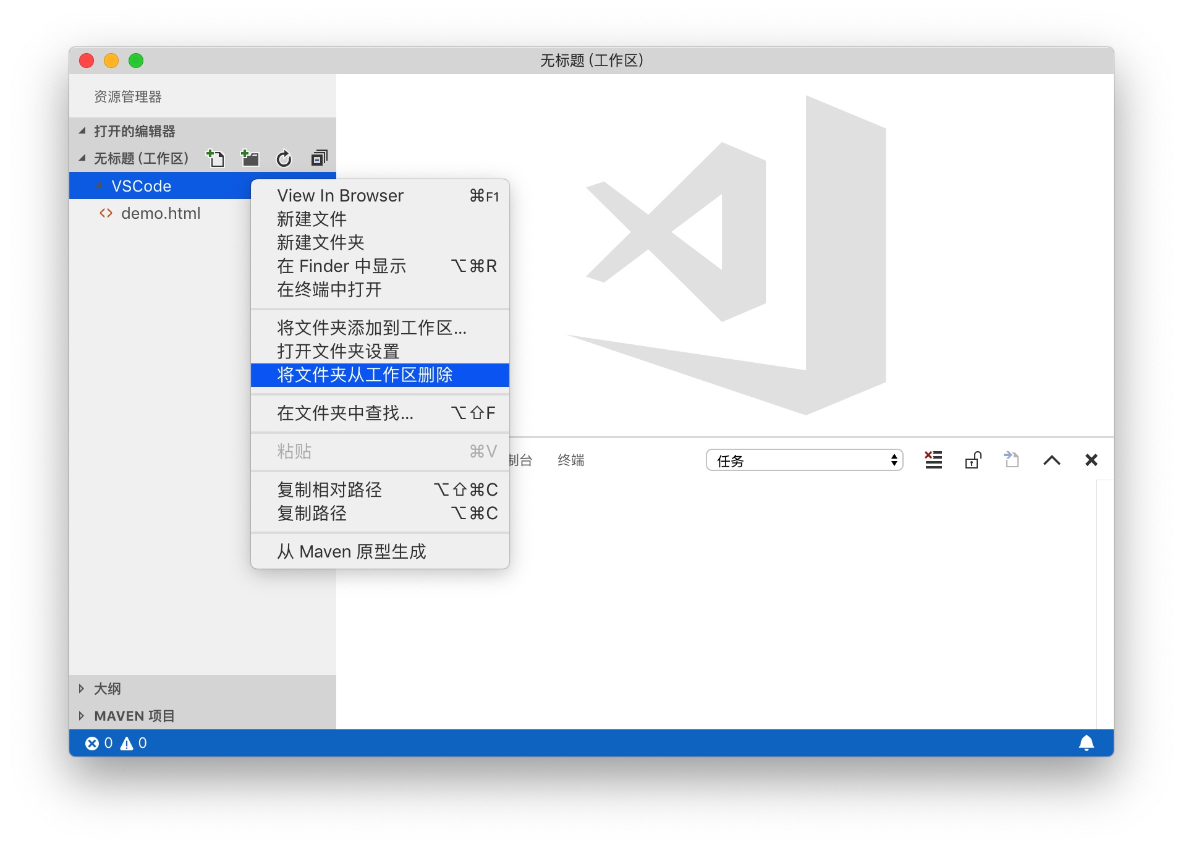Screen dimensions: 1183x848
Task: Choose 打开文件夹设置 menu entry
Action: (380, 352)
